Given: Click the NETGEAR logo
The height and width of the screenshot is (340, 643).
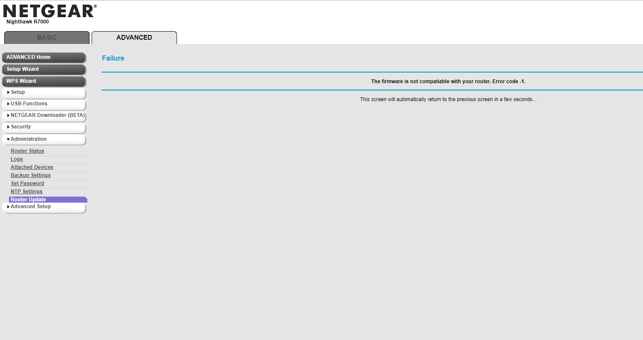Looking at the screenshot, I should (x=50, y=12).
